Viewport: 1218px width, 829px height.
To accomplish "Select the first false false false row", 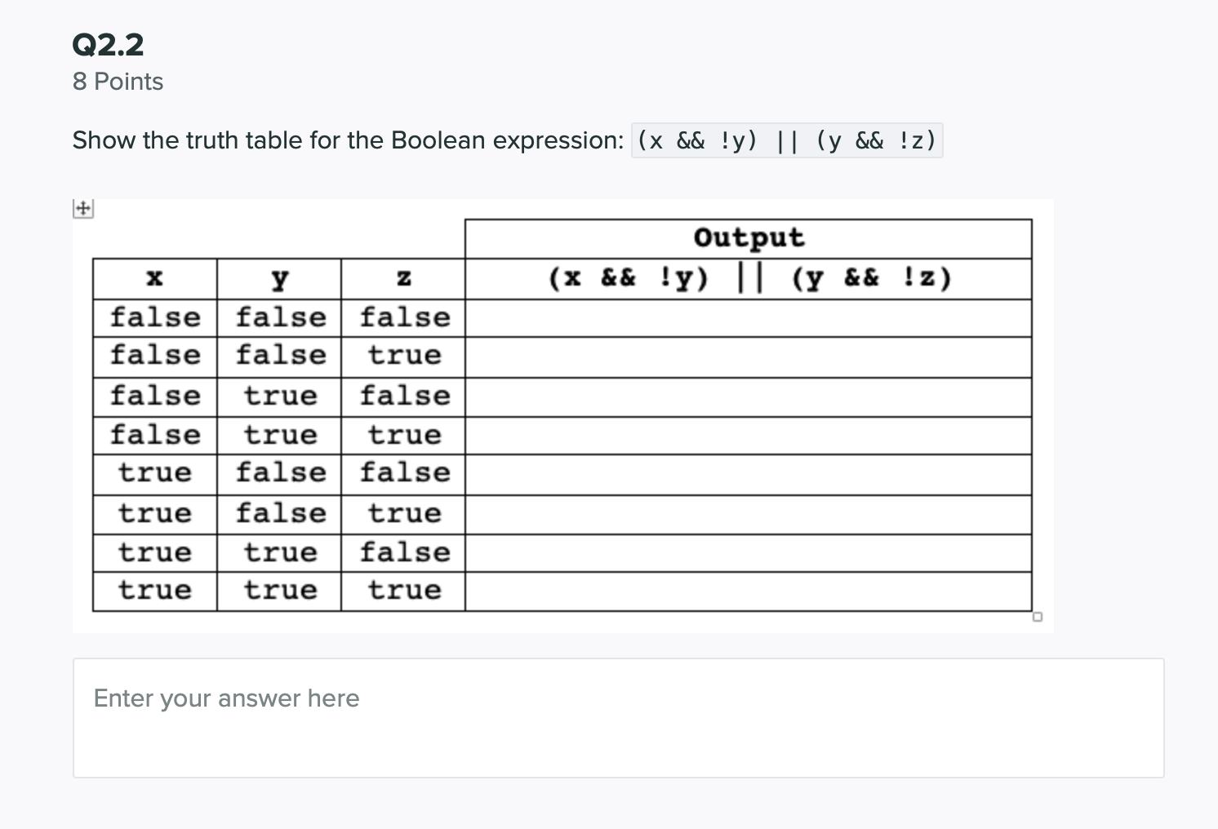I will (x=278, y=317).
